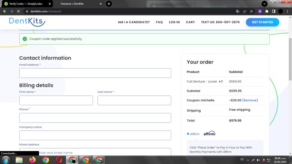The width and height of the screenshot is (292, 164).
Task: Open Opera from the taskbar
Action: (x=59, y=160)
